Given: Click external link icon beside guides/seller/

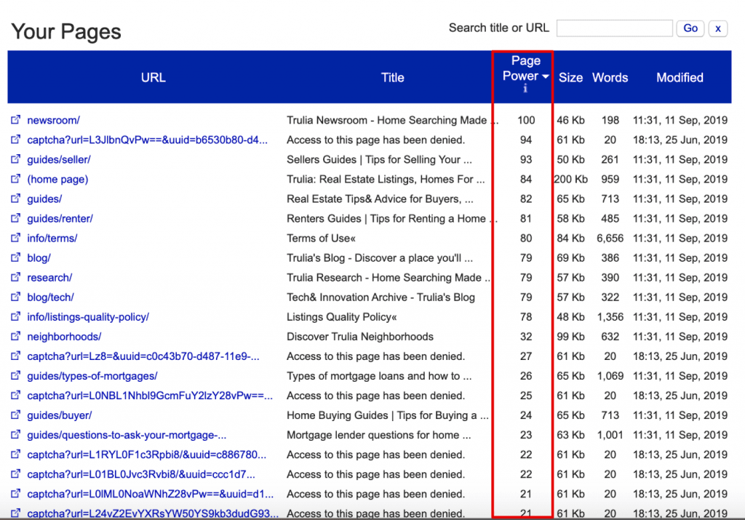Looking at the screenshot, I should click(16, 159).
